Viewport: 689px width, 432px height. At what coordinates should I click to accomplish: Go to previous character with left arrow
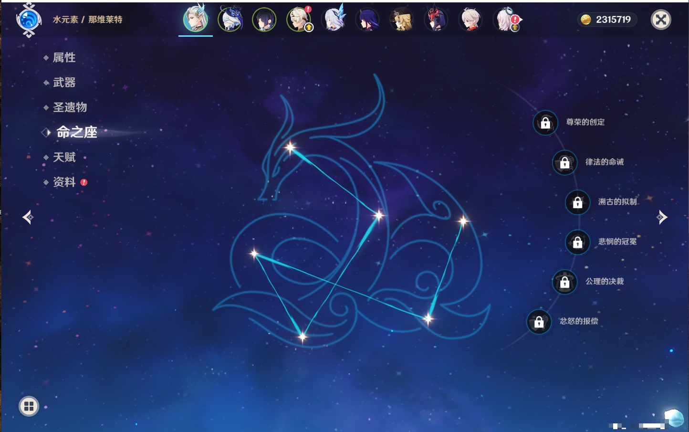click(x=28, y=217)
